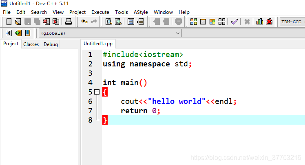Click the colorful Compile & Run icon

coord(212,22)
